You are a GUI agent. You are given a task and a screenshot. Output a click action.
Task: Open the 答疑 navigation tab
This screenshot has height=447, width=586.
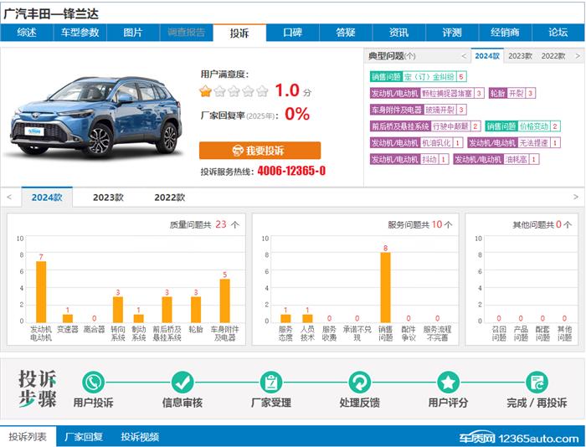[x=346, y=33]
